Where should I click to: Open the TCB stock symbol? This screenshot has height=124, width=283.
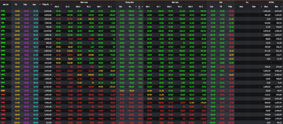coord(3,63)
